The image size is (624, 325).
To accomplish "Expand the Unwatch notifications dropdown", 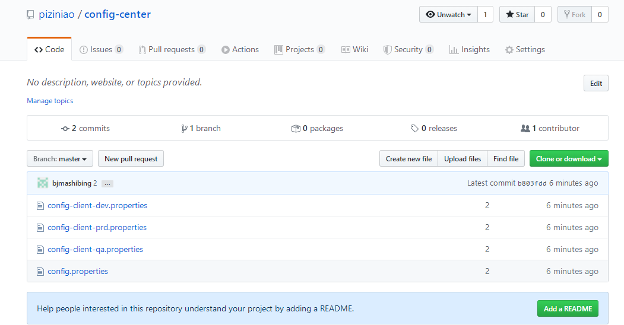I will pos(448,15).
